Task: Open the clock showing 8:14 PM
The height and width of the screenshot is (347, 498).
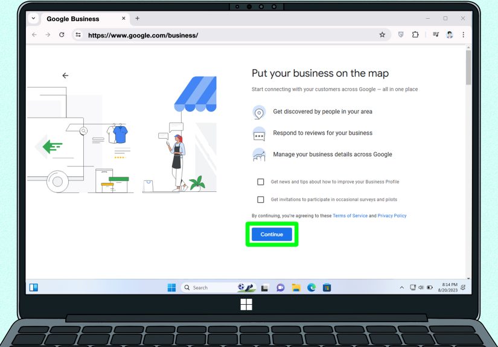Action: 447,287
